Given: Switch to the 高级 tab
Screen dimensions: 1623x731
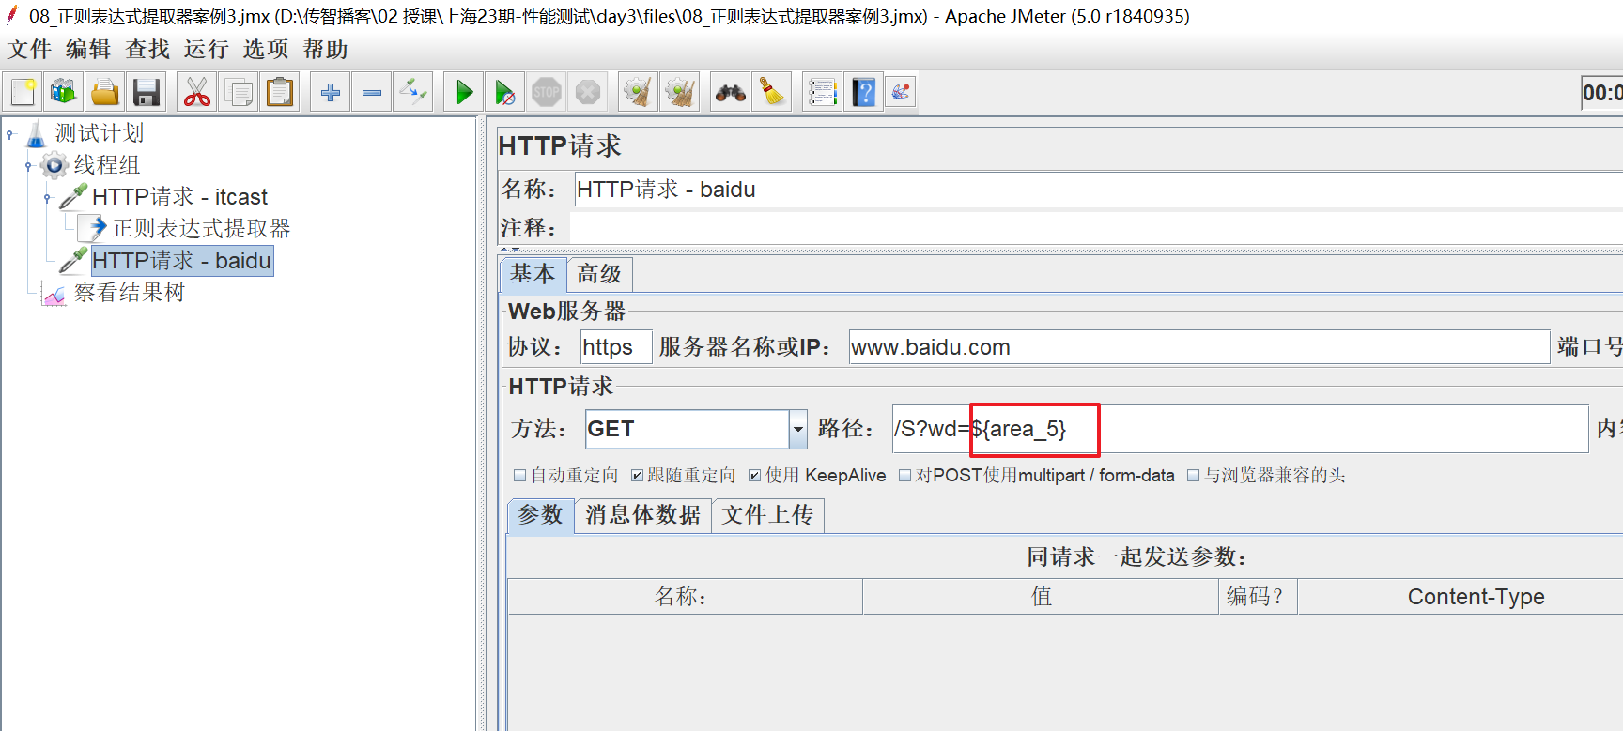Looking at the screenshot, I should click(x=599, y=274).
